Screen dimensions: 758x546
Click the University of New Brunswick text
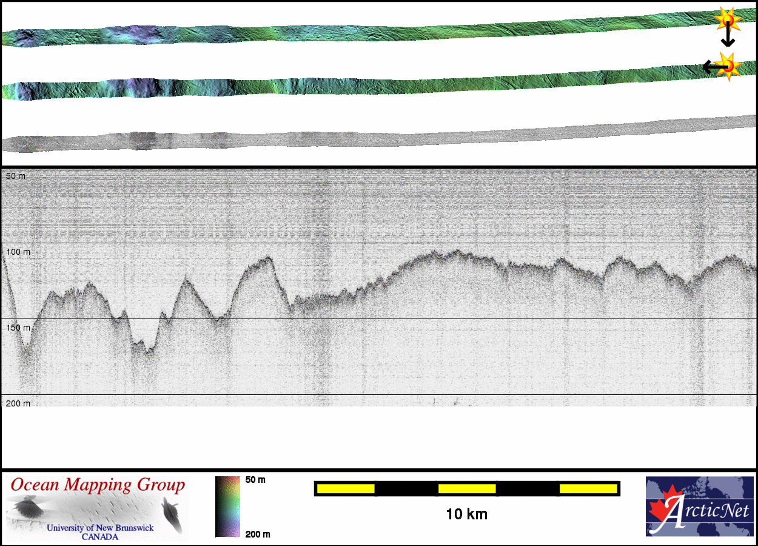[x=100, y=528]
